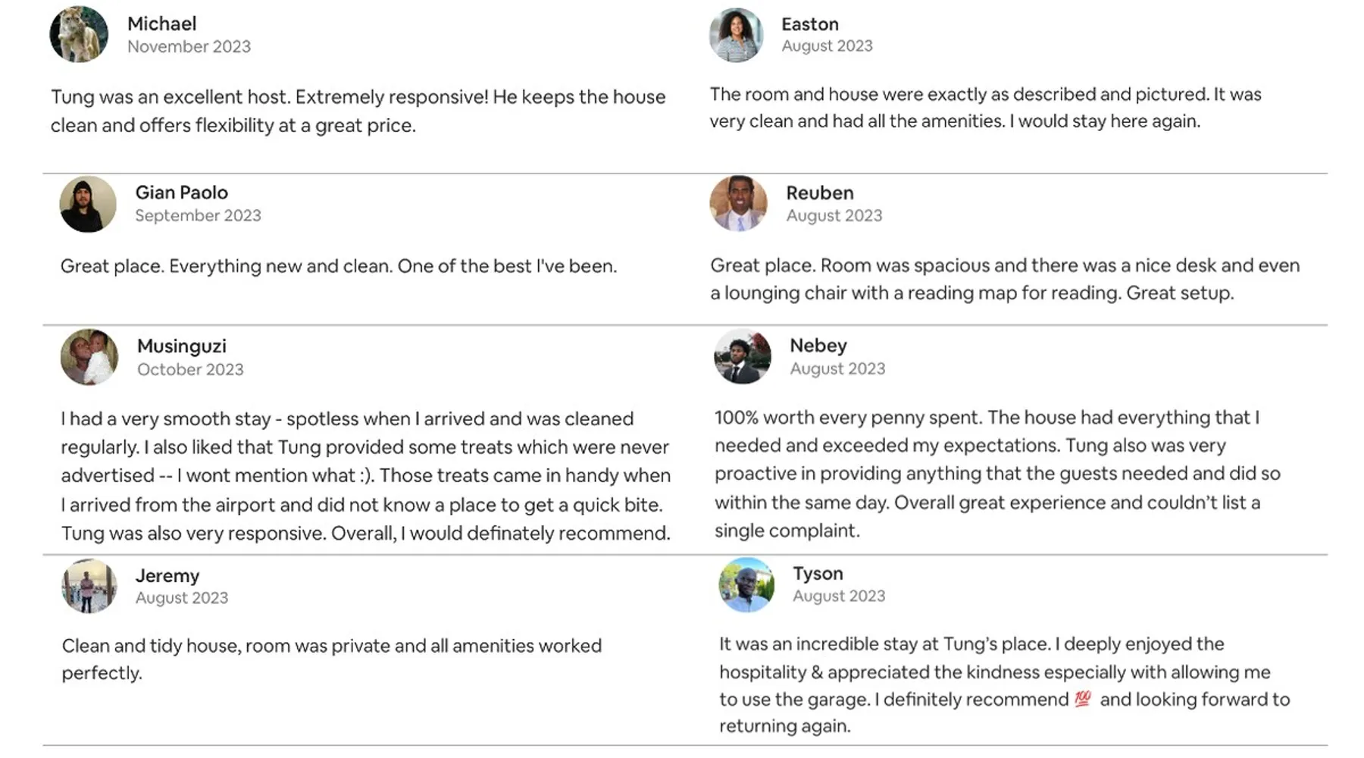This screenshot has width=1364, height=758.
Task: Open the Nebey name link
Action: coord(818,346)
